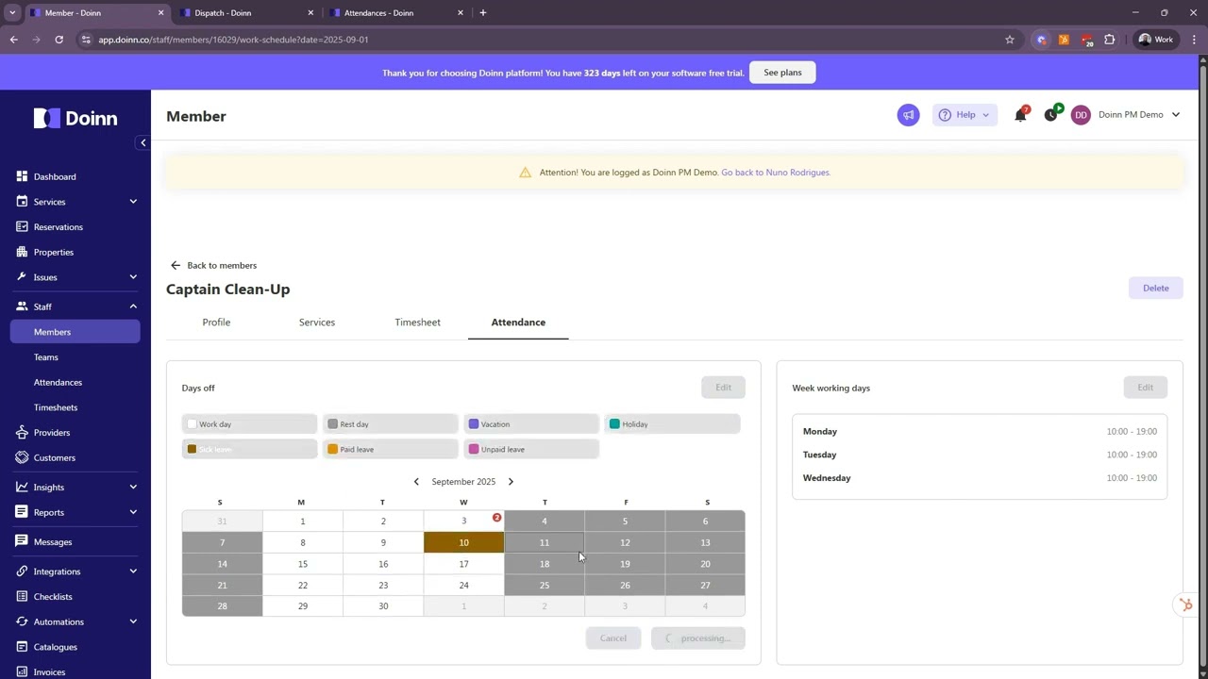Click the Reservations sidebar icon
This screenshot has height=679, width=1208.
[22, 226]
